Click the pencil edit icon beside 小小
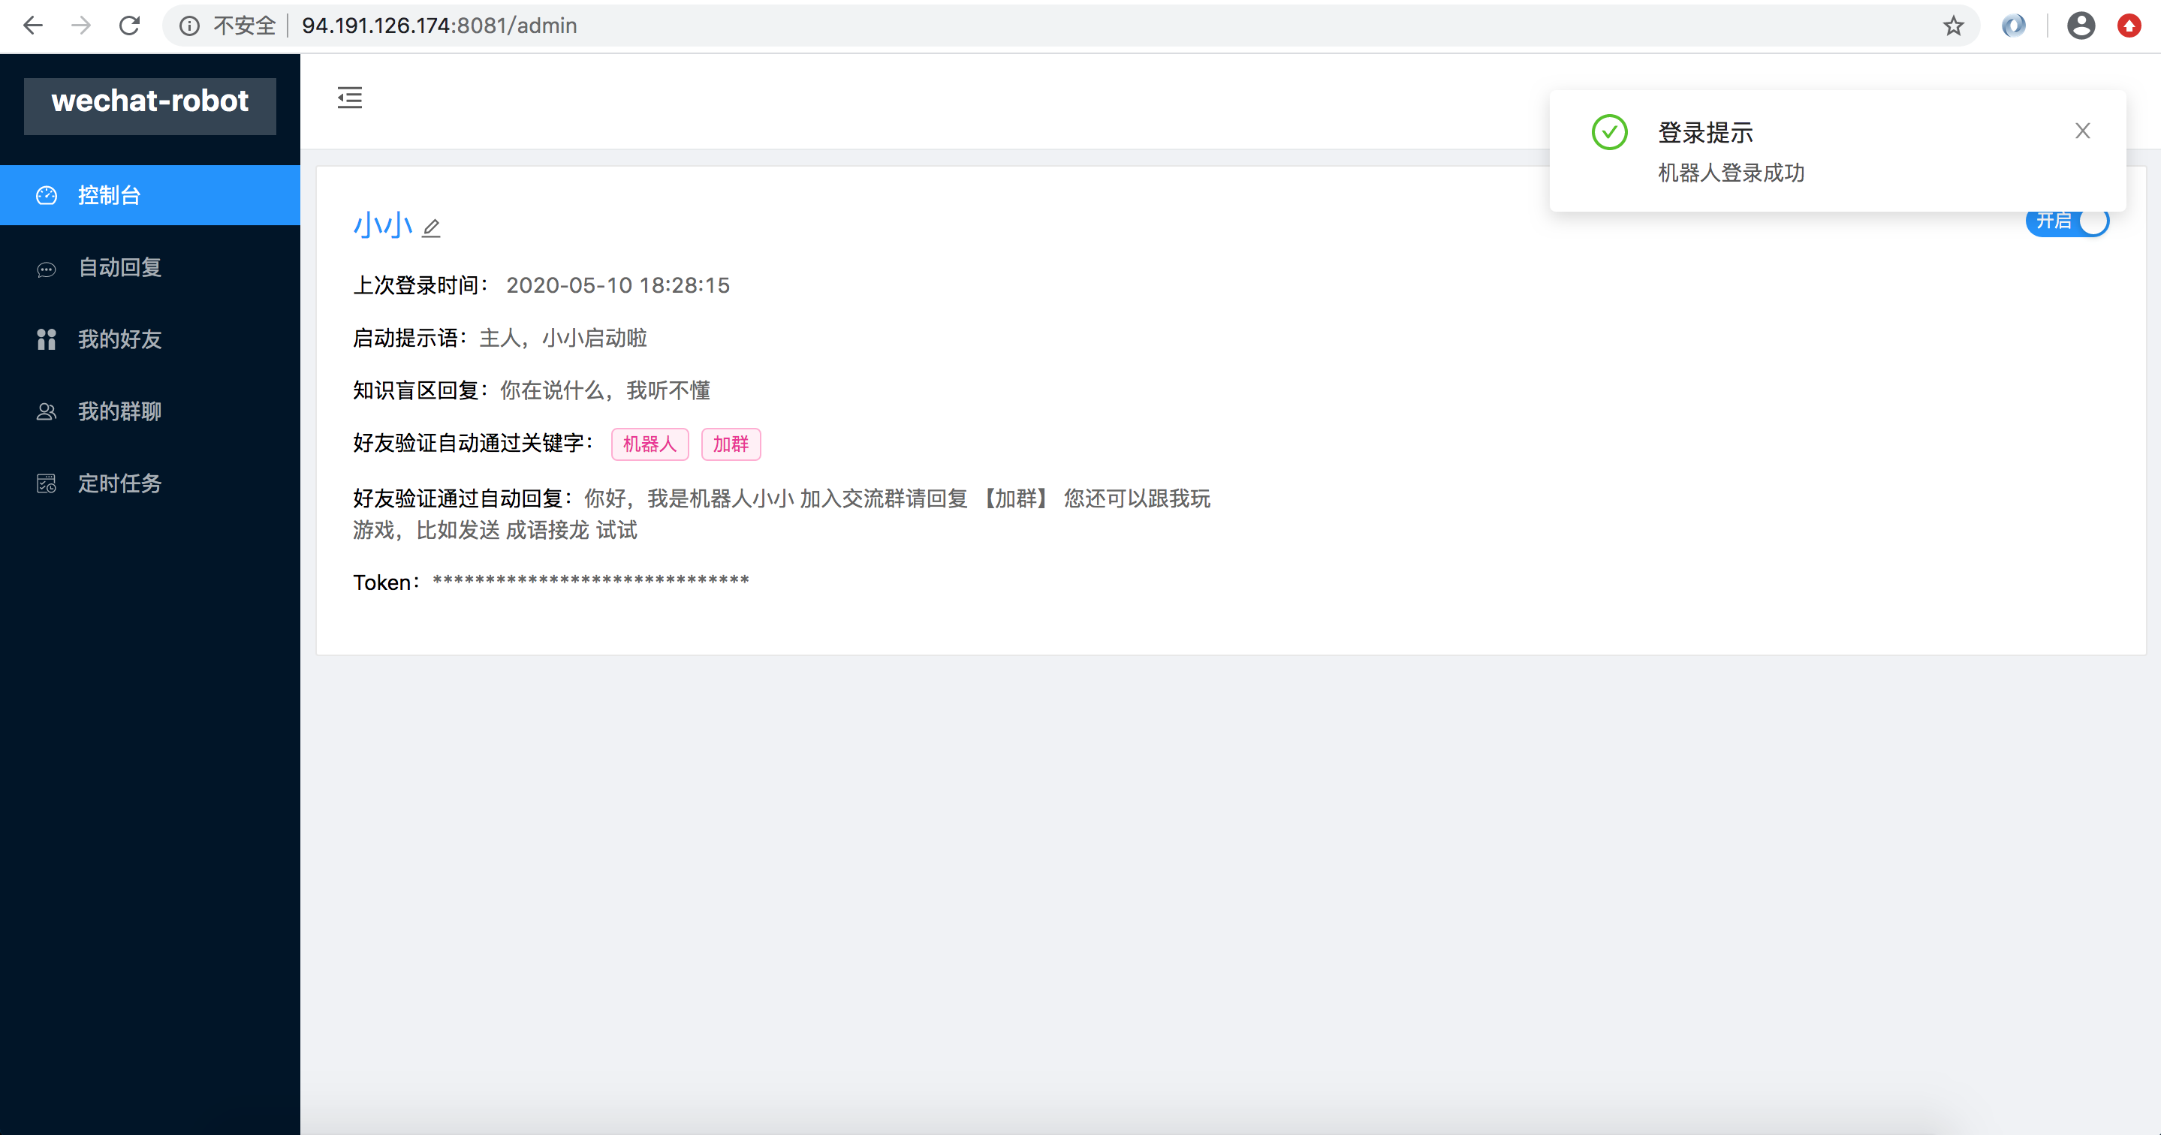The image size is (2161, 1135). [x=431, y=227]
